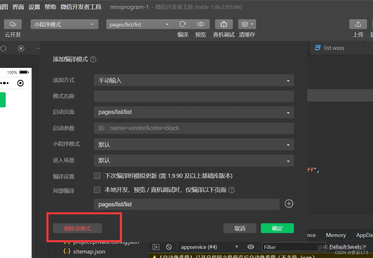The width and height of the screenshot is (373, 258).
Task: Check the 仅编译以下页面 local compile checkbox
Action: 97,190
